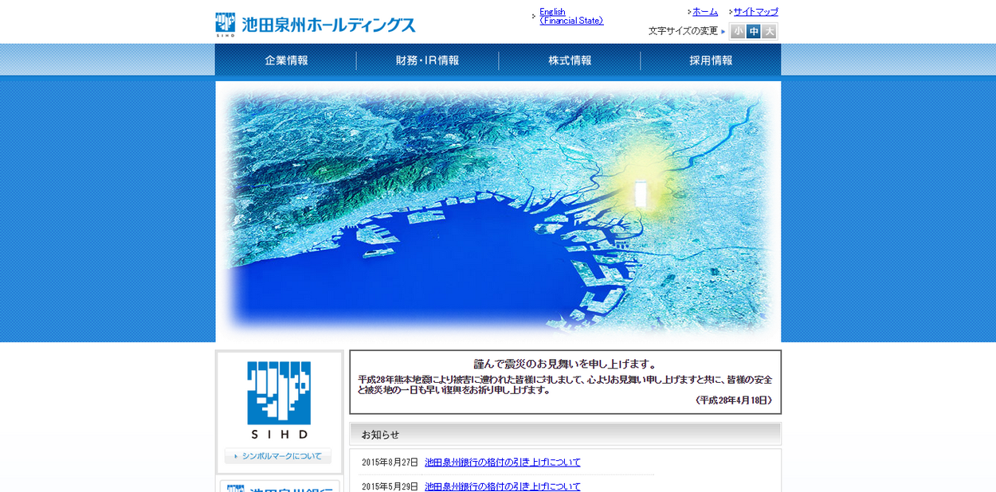Click the earthquake sympathy notice banner

coord(565,382)
